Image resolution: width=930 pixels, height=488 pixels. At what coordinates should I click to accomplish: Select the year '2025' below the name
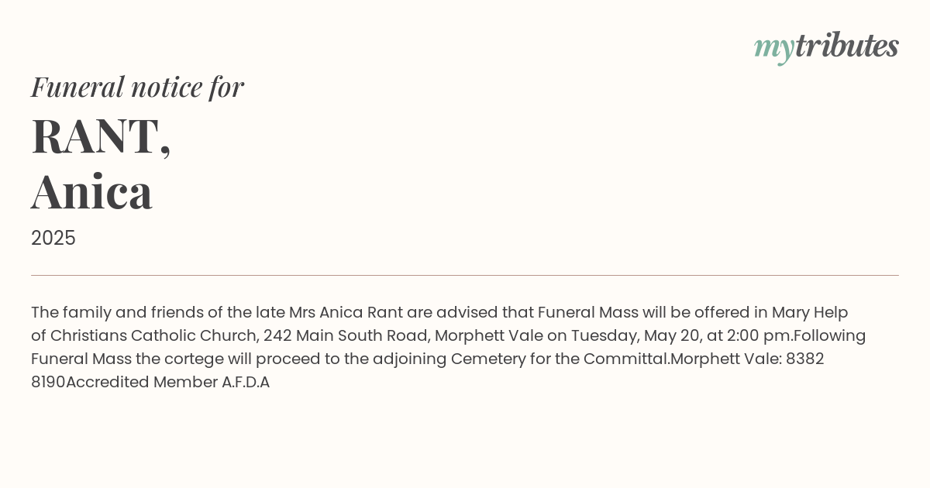[53, 238]
